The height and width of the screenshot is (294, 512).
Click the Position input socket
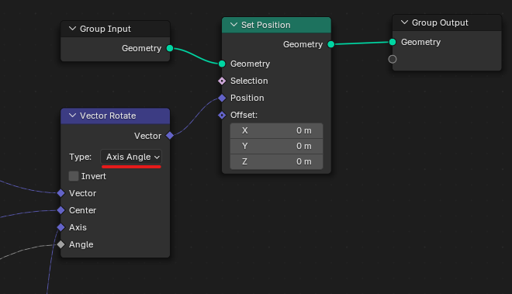(222, 98)
